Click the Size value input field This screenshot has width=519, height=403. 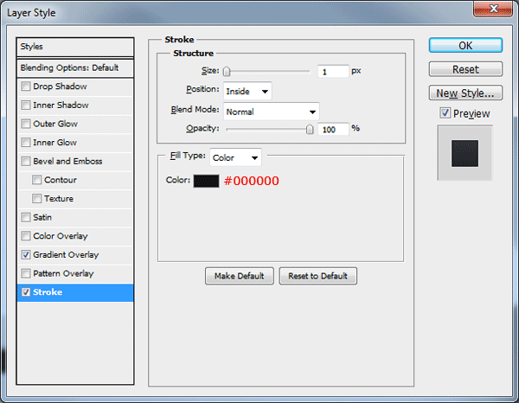pos(333,72)
